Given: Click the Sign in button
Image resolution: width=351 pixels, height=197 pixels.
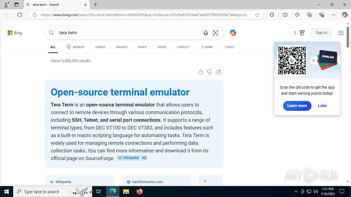Looking at the screenshot, I should click(321, 33).
